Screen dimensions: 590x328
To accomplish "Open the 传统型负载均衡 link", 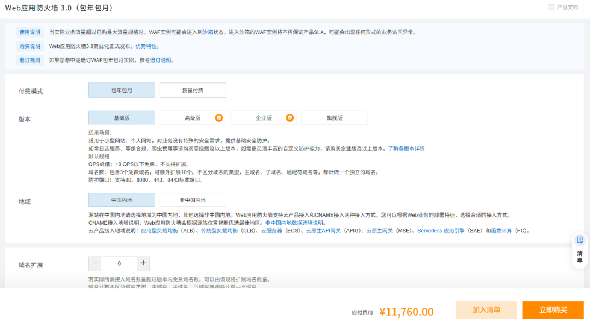I will point(219,231).
